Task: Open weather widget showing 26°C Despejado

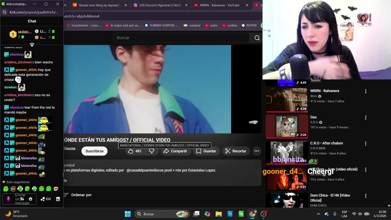Action: [16, 214]
